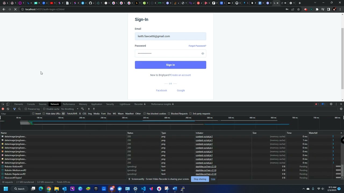344x193 pixels.
Task: Click the blue Sign in button
Action: tap(170, 65)
